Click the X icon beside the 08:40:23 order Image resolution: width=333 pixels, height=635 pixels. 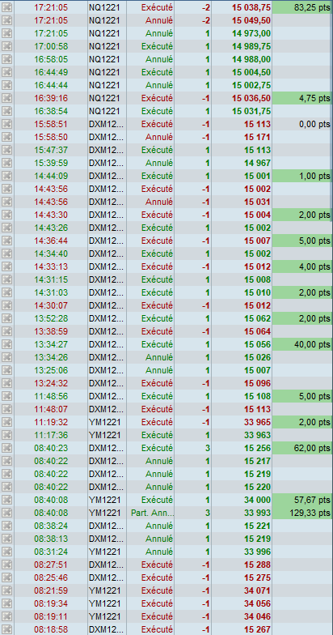[6, 448]
